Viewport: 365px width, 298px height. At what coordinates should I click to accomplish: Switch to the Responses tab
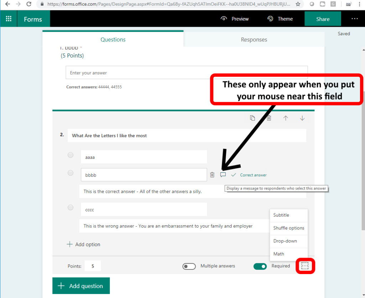(254, 39)
